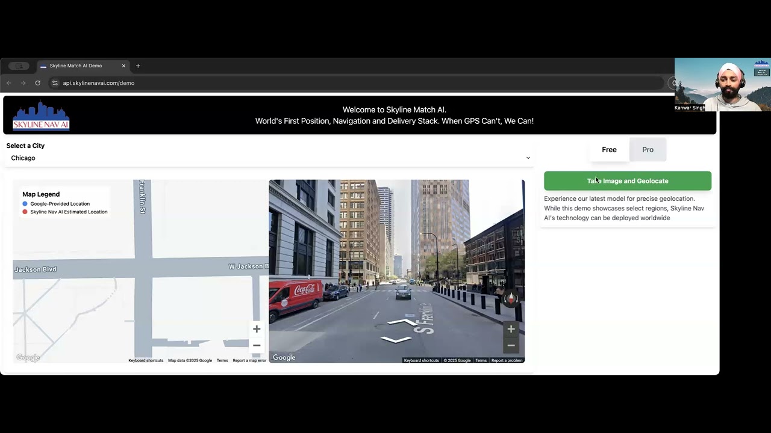Image resolution: width=771 pixels, height=433 pixels.
Task: Reload the page with refresh icon
Action: click(37, 83)
